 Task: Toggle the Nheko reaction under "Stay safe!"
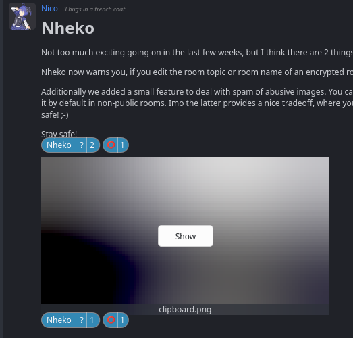(70, 145)
